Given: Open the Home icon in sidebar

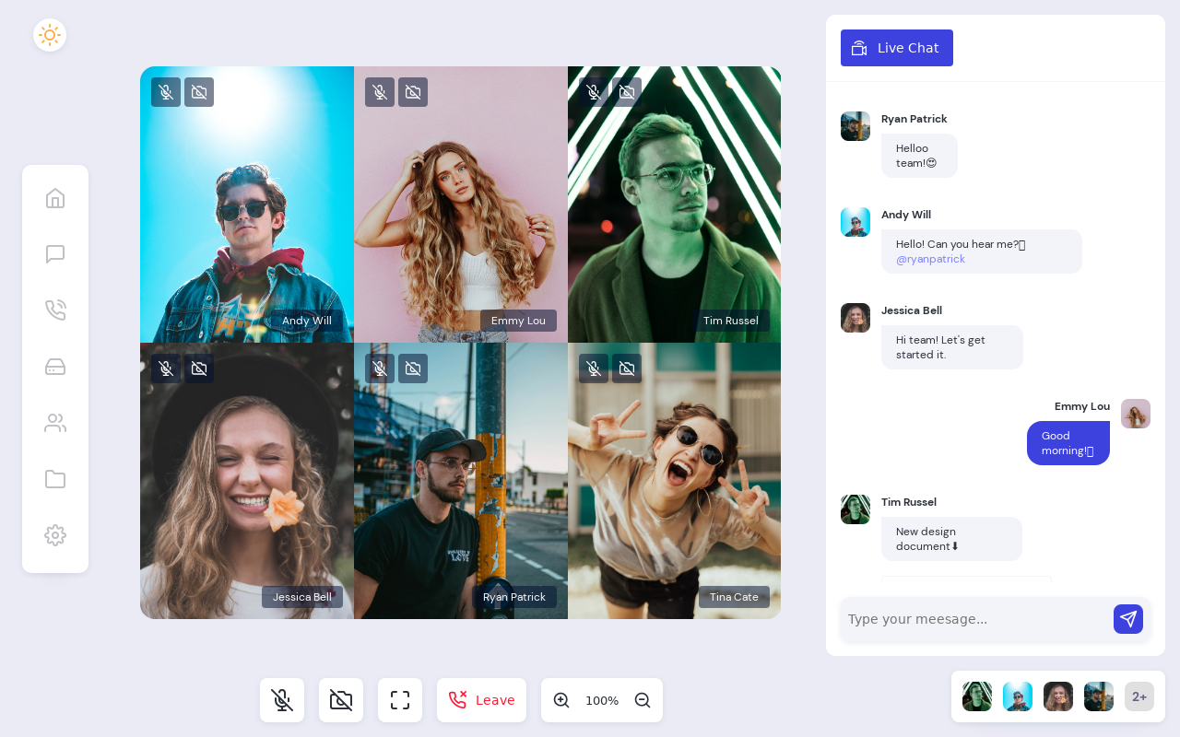Looking at the screenshot, I should pos(55,198).
